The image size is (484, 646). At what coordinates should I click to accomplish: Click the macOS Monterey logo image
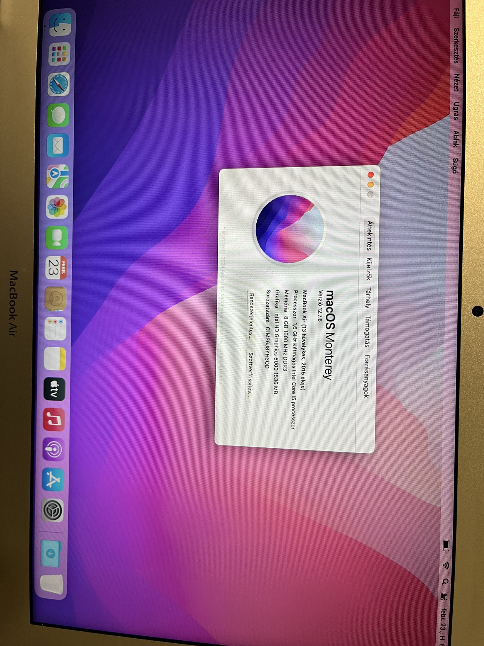[x=290, y=229]
